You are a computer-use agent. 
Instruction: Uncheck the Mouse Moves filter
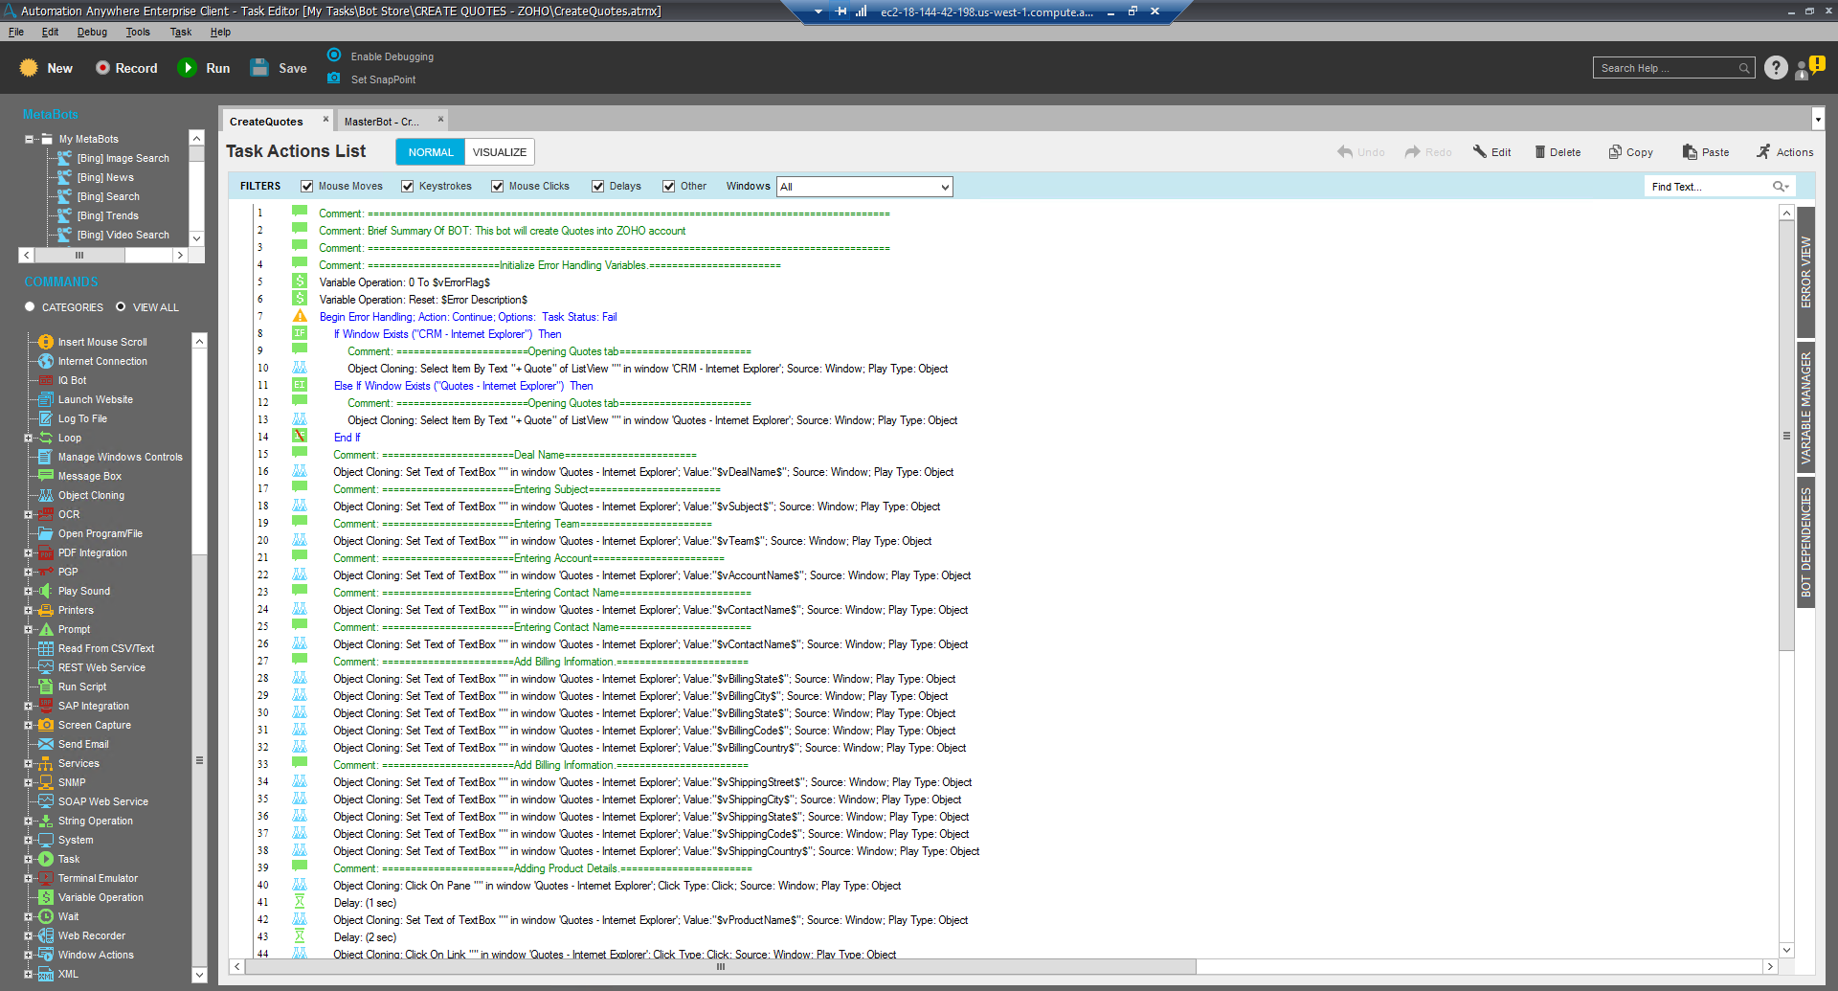307,187
